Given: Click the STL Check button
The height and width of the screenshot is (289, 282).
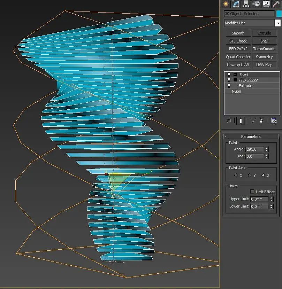Looking at the screenshot, I should click(238, 41).
